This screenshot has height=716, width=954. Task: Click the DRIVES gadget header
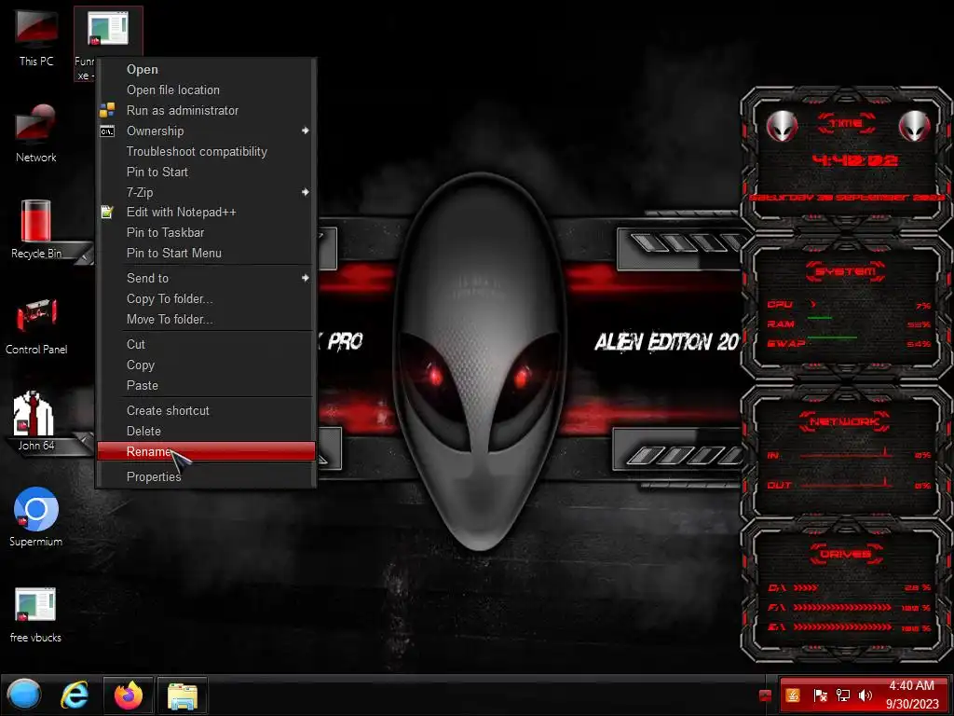pos(846,554)
